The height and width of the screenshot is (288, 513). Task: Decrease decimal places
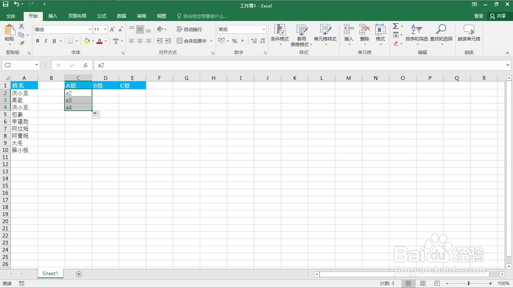pos(263,41)
